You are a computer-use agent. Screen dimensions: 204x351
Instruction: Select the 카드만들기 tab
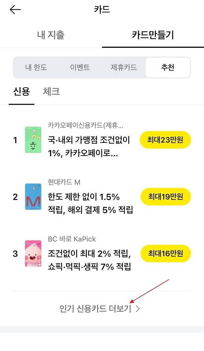coord(153,35)
